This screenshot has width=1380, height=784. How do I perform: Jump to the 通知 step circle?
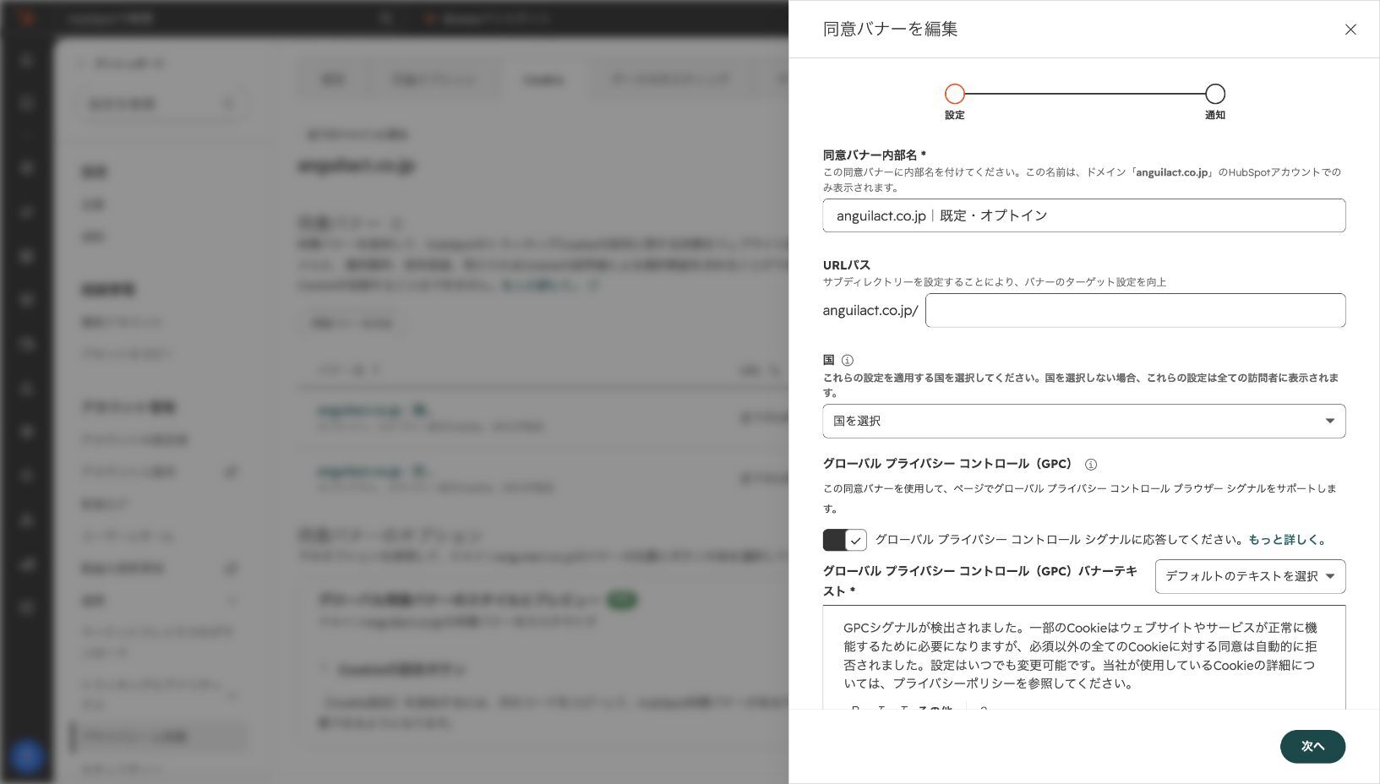(1215, 94)
